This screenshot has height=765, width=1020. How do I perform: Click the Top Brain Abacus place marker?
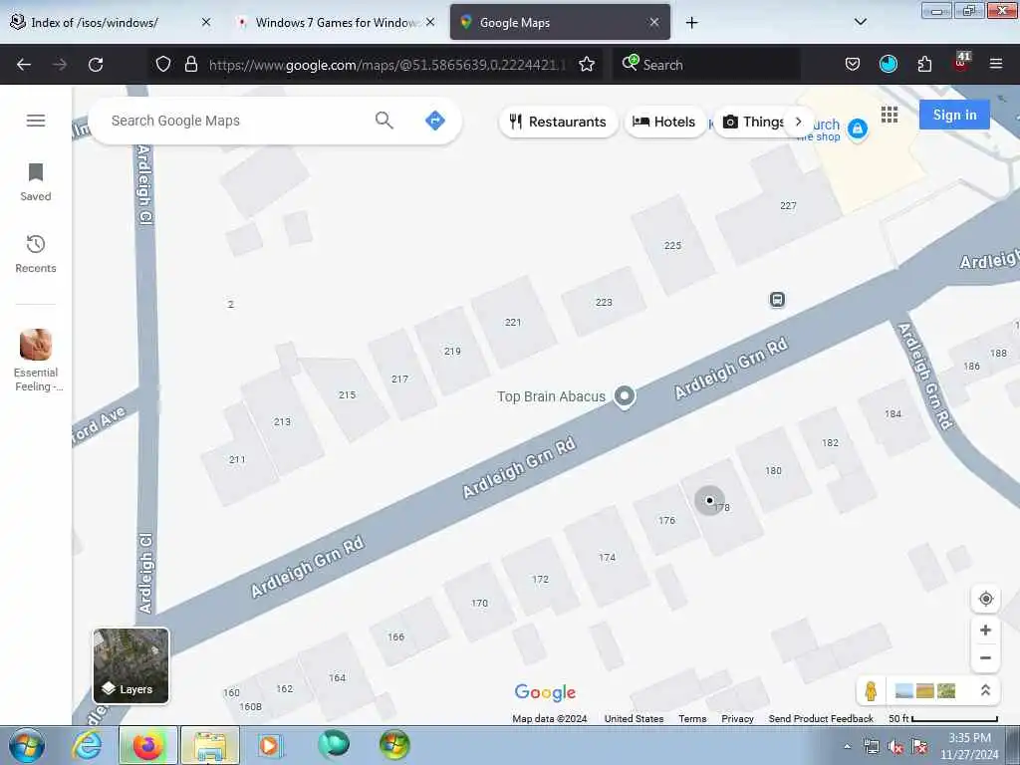point(625,395)
